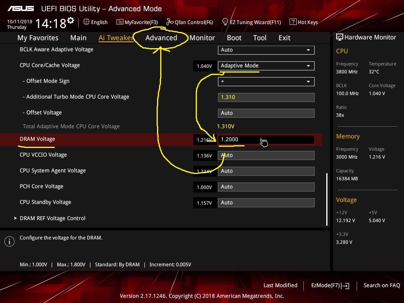Select BCLK Aware Adaptive Voltage label
This screenshot has height=303, width=404.
coord(56,49)
